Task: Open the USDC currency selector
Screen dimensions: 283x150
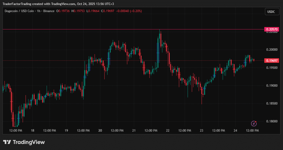Action: tap(271, 12)
